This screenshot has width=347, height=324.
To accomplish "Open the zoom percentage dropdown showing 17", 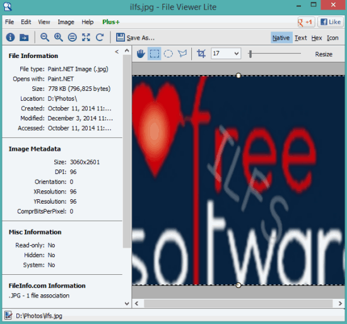I will point(226,54).
